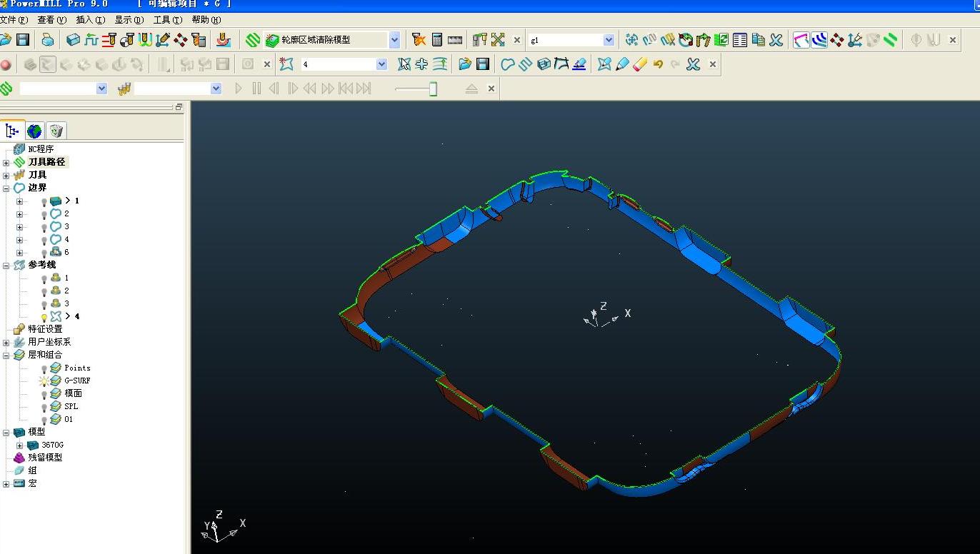The height and width of the screenshot is (554, 980).
Task: Select 特征设置 in the explorer tree
Action: point(45,329)
